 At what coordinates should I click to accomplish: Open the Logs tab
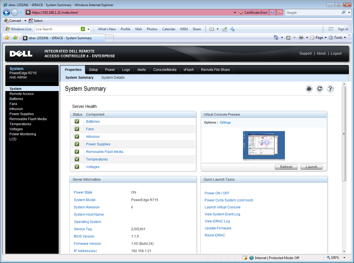[126, 70]
